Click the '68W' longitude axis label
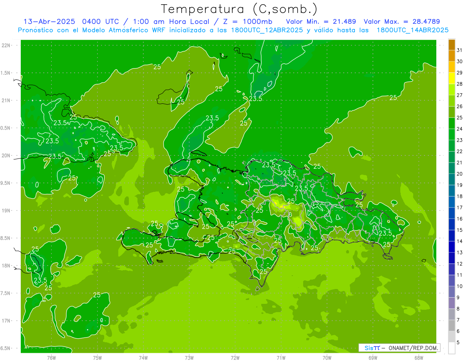 (x=419, y=358)
